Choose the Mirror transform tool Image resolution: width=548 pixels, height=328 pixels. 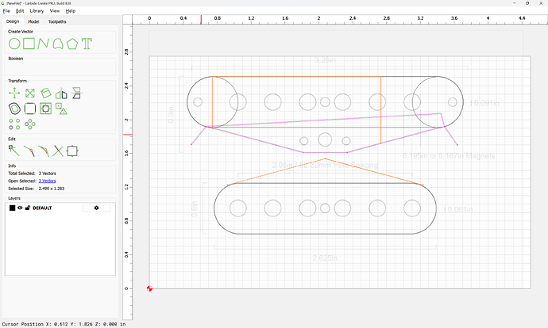coord(61,93)
